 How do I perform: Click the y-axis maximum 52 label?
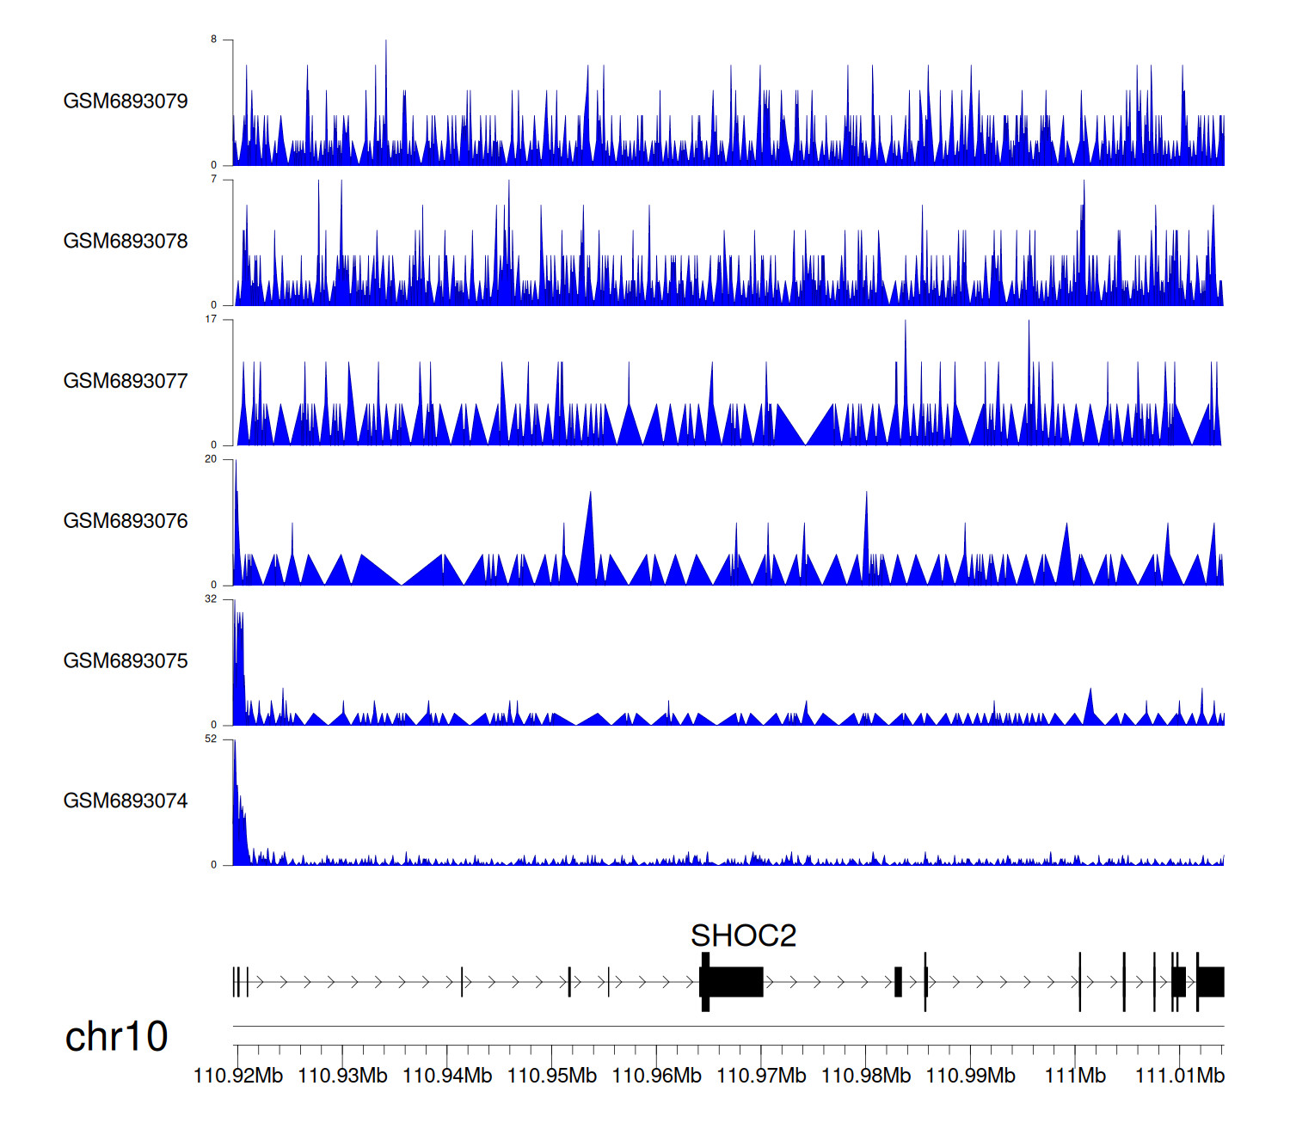[x=211, y=739]
